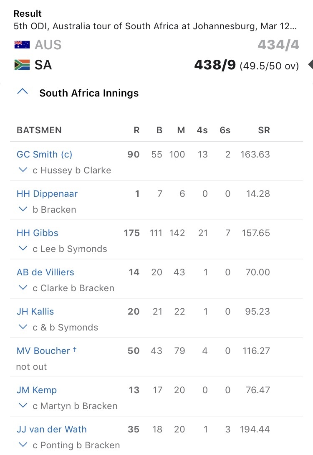Open GC Smith player profile
This screenshot has height=455, width=313.
pyautogui.click(x=44, y=154)
